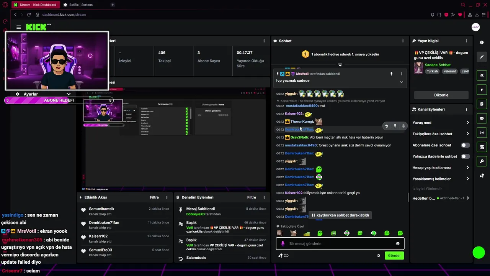The height and width of the screenshot is (276, 490).
Task: Click the Sadece Sohbet category link
Action: click(438, 65)
